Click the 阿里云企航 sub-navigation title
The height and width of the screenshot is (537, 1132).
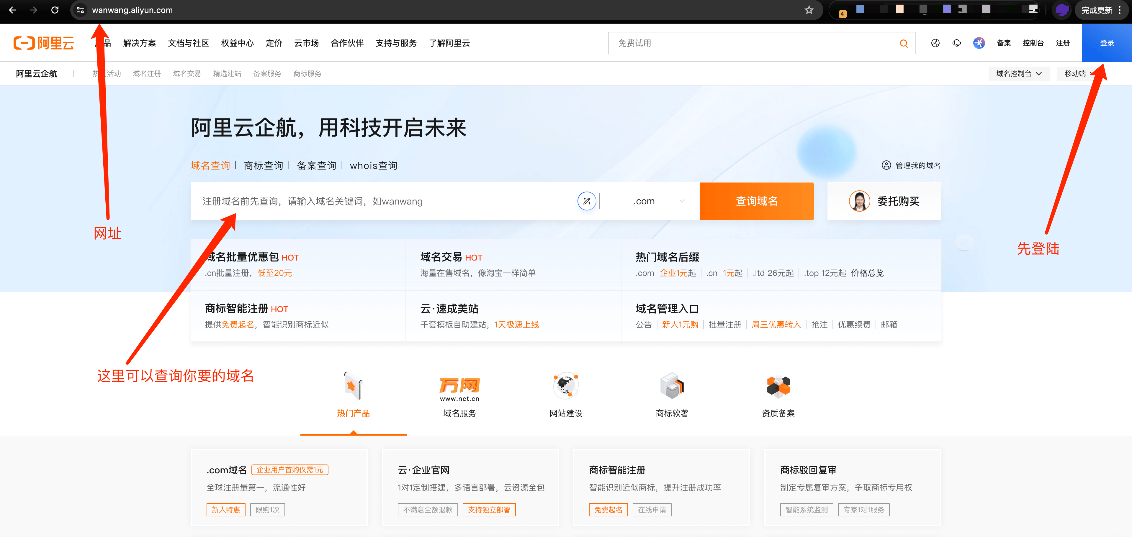[x=37, y=74]
